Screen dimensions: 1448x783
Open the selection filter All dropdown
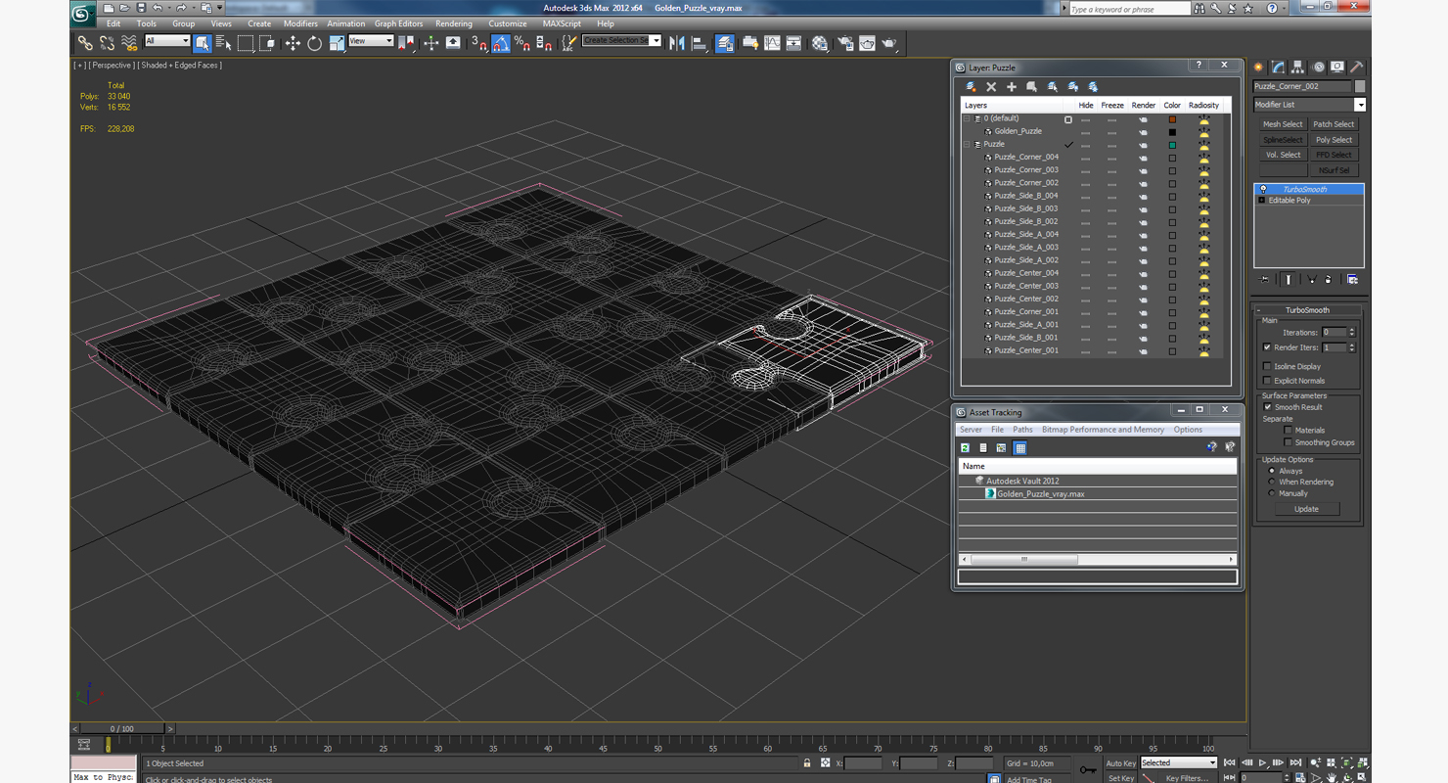click(167, 41)
